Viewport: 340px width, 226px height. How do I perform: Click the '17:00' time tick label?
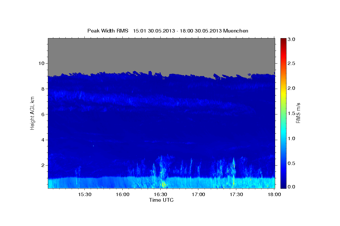(199, 195)
